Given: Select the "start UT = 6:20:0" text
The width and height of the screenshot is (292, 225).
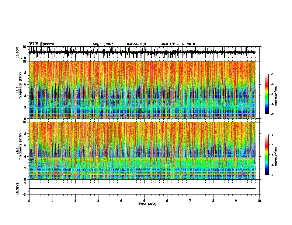Looking at the screenshot, I should 178,44.
